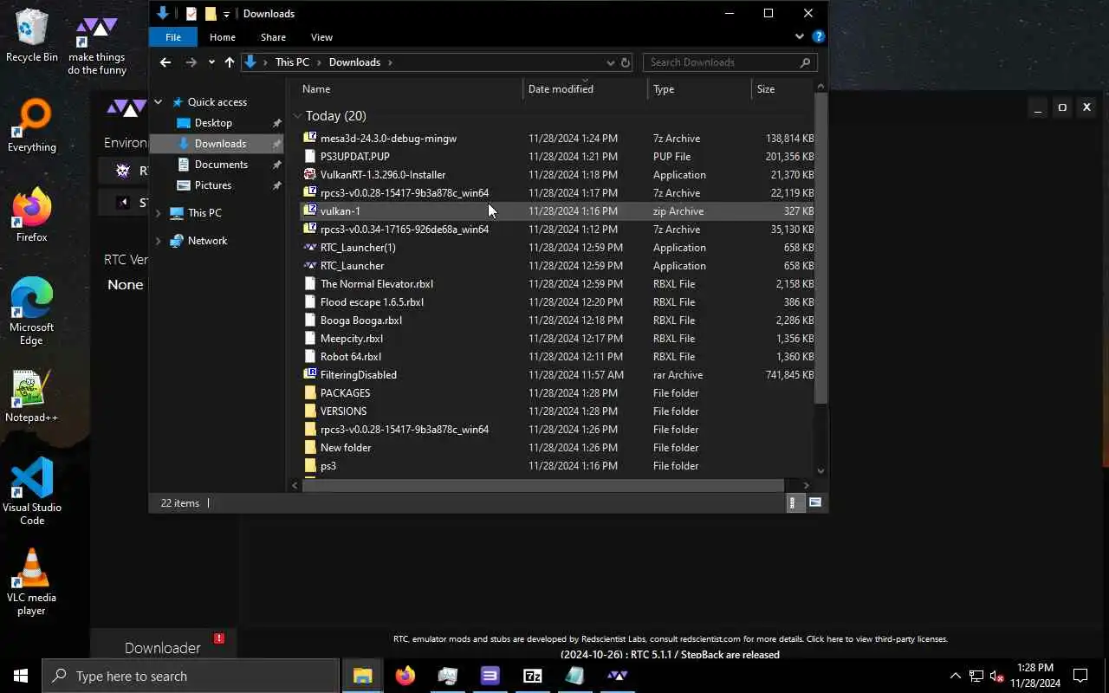Open the Share ribbon tab
The image size is (1109, 693).
[x=273, y=37]
